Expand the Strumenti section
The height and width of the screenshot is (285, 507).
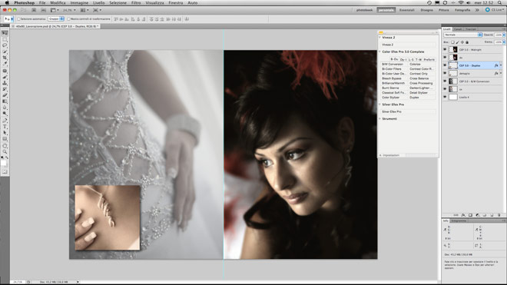[x=380, y=119]
